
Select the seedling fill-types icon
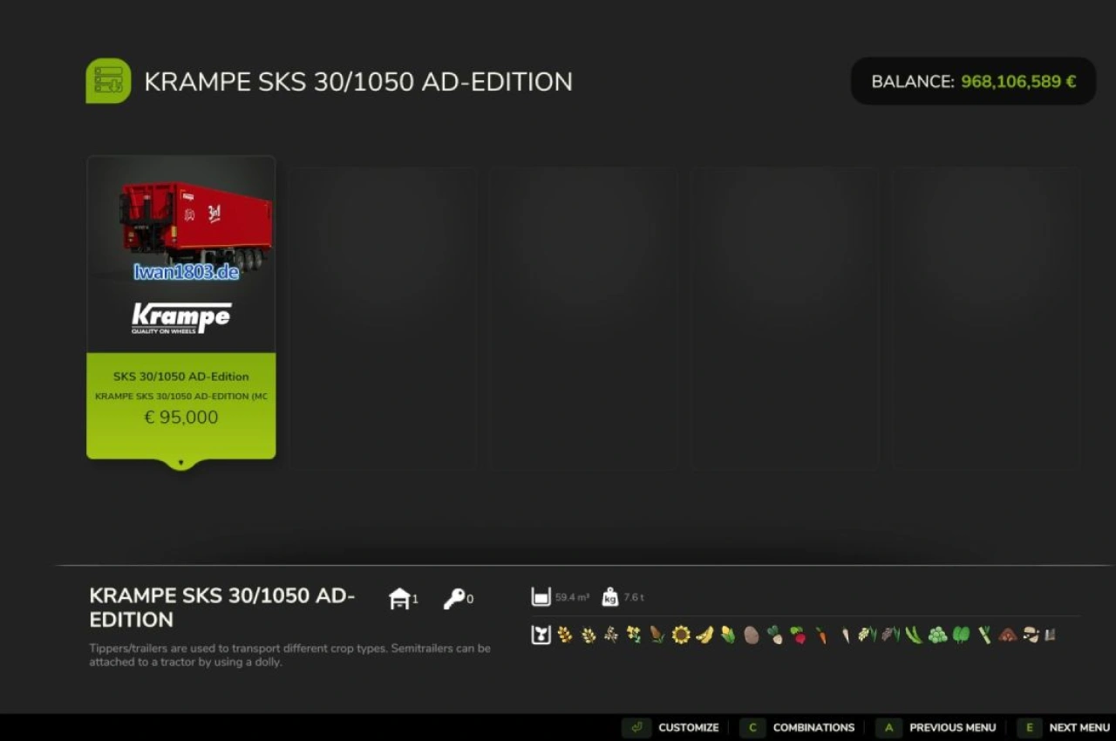539,634
